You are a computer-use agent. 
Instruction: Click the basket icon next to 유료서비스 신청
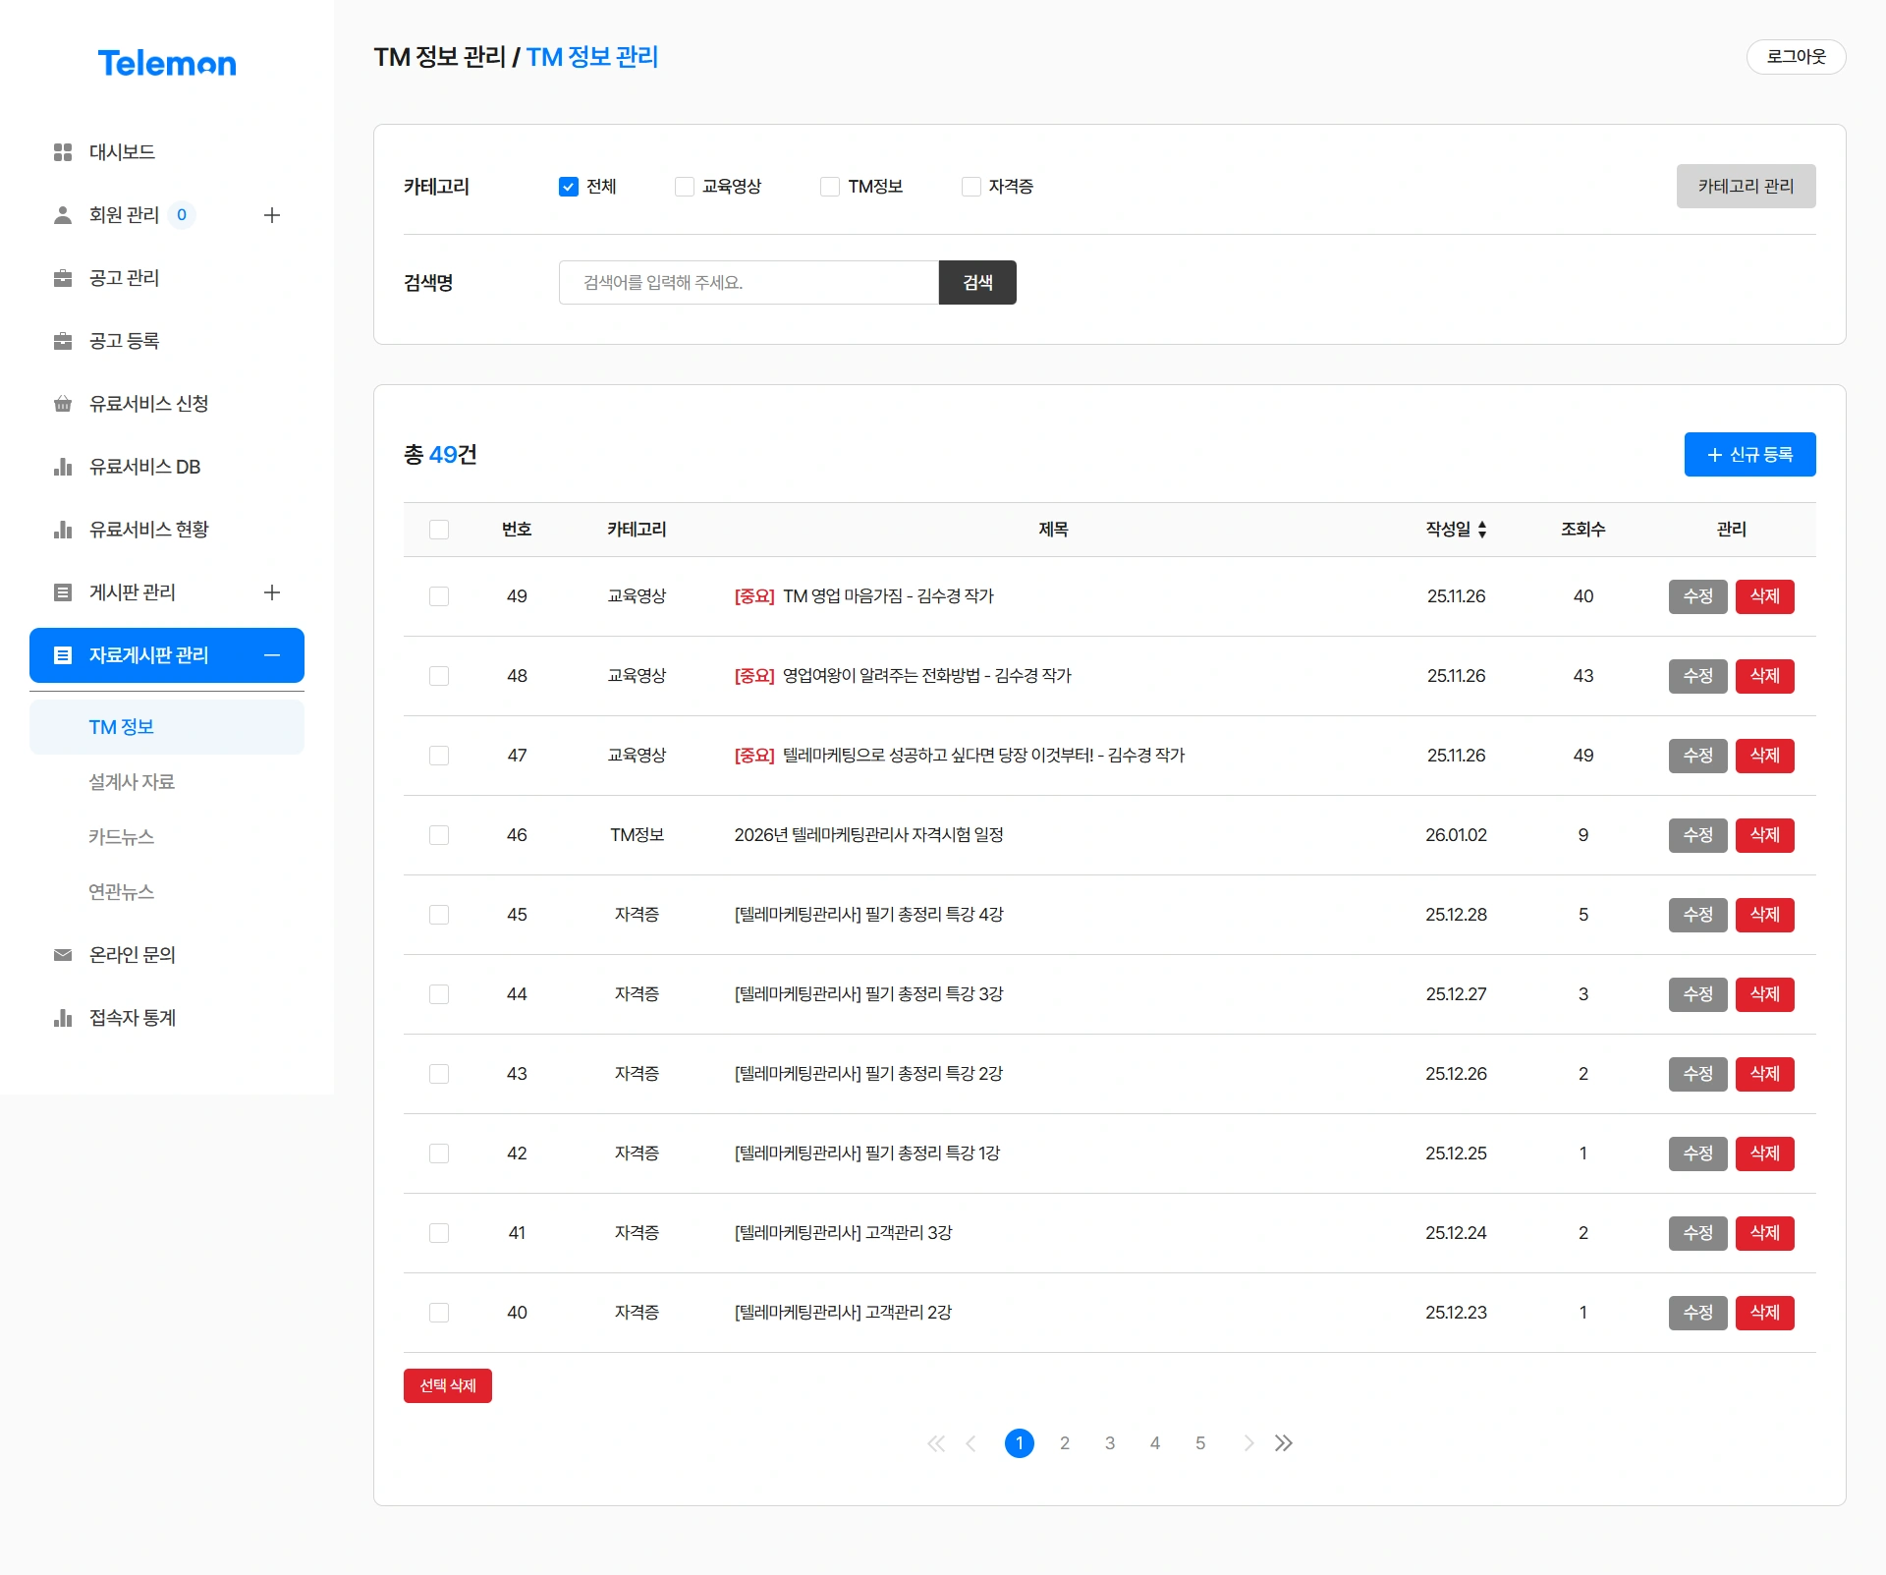pyautogui.click(x=62, y=404)
